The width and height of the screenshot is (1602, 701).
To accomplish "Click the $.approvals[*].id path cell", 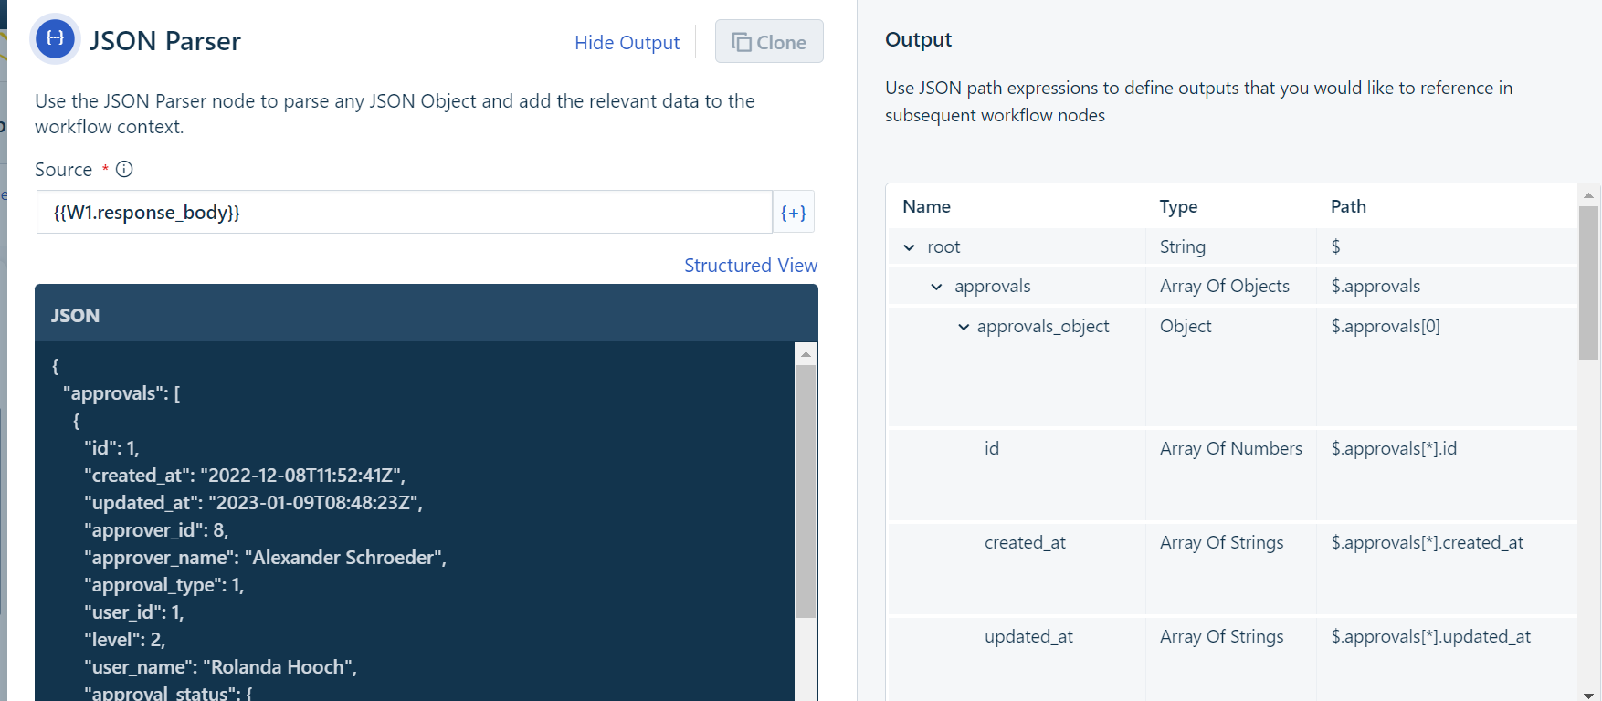I will tap(1394, 448).
